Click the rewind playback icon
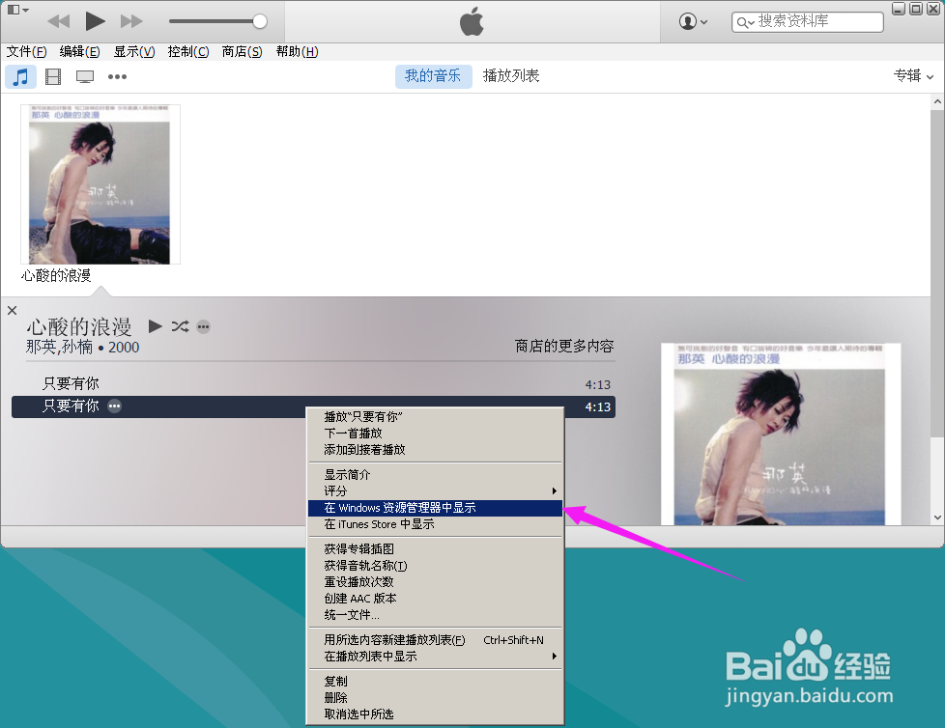 (58, 19)
